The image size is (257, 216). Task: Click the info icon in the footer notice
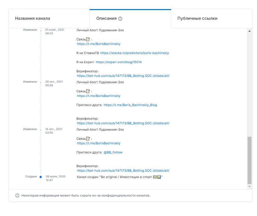coord(17,195)
